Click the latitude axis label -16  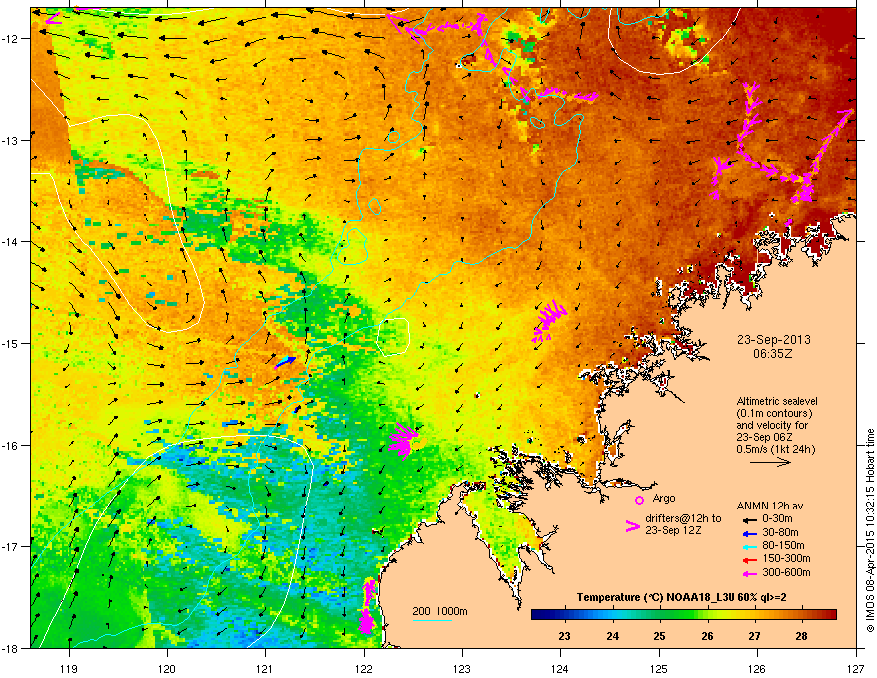click(12, 446)
